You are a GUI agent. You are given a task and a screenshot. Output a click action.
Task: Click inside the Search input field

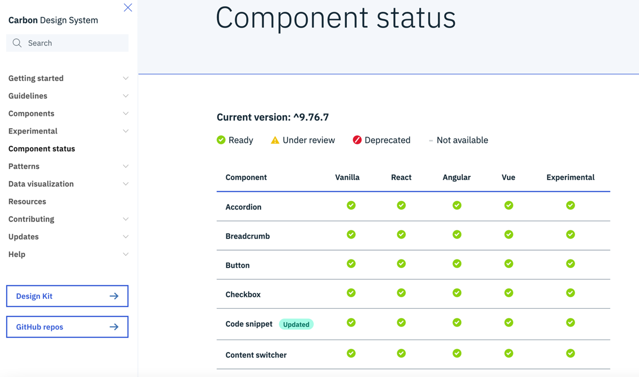(67, 43)
